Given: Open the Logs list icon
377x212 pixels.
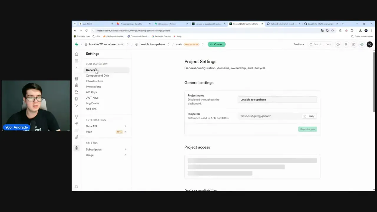Looking at the screenshot, I should tap(77, 130).
